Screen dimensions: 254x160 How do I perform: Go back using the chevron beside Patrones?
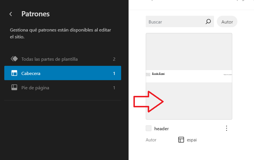point(11,14)
